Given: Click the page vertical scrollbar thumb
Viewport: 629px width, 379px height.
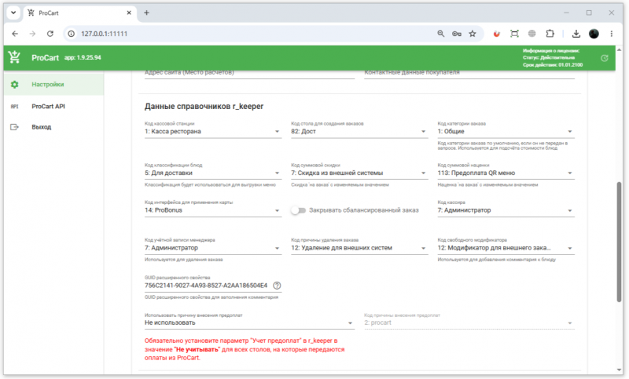Looking at the screenshot, I should point(619,242).
